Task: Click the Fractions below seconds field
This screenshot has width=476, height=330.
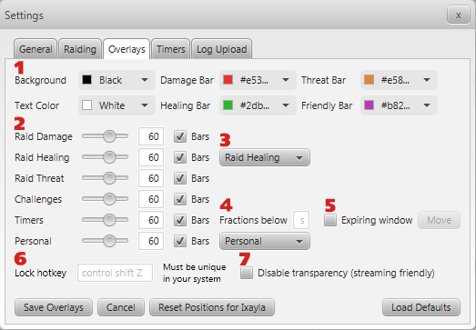Action: 301,220
